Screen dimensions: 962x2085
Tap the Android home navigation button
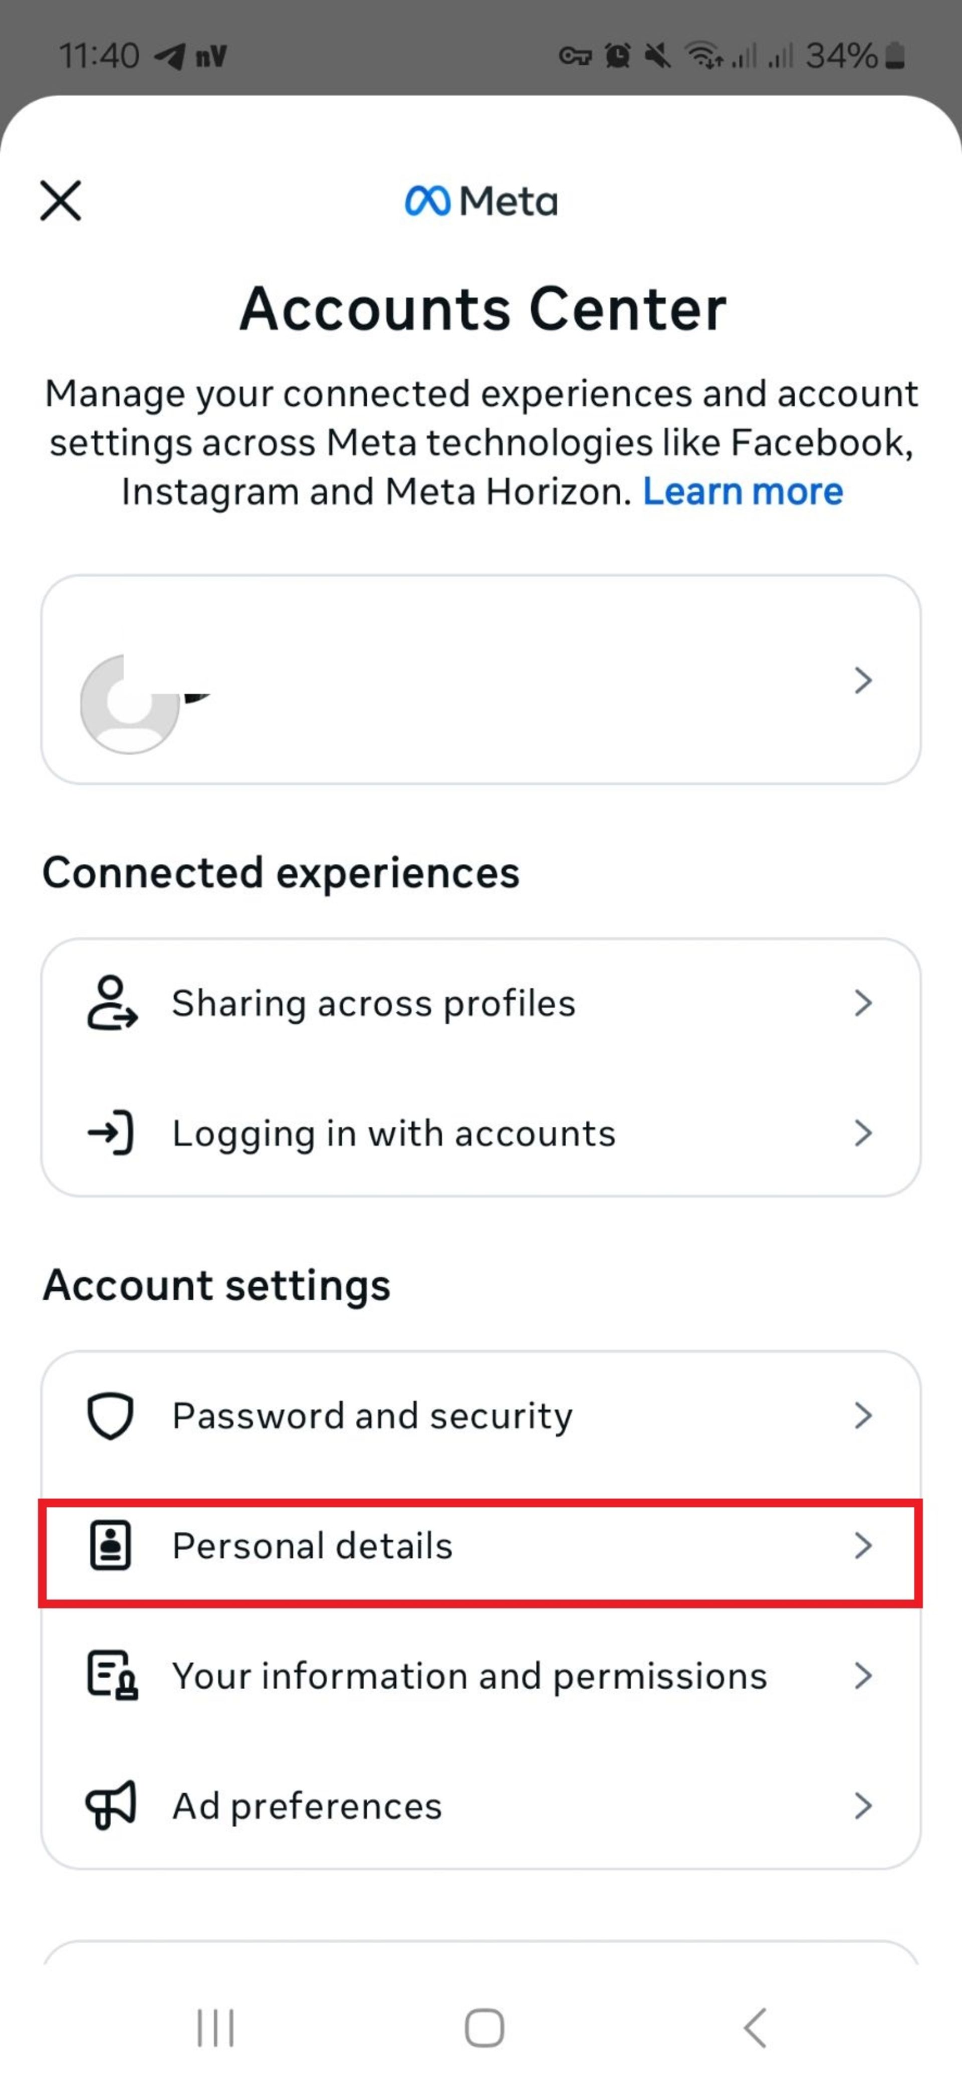point(484,2027)
